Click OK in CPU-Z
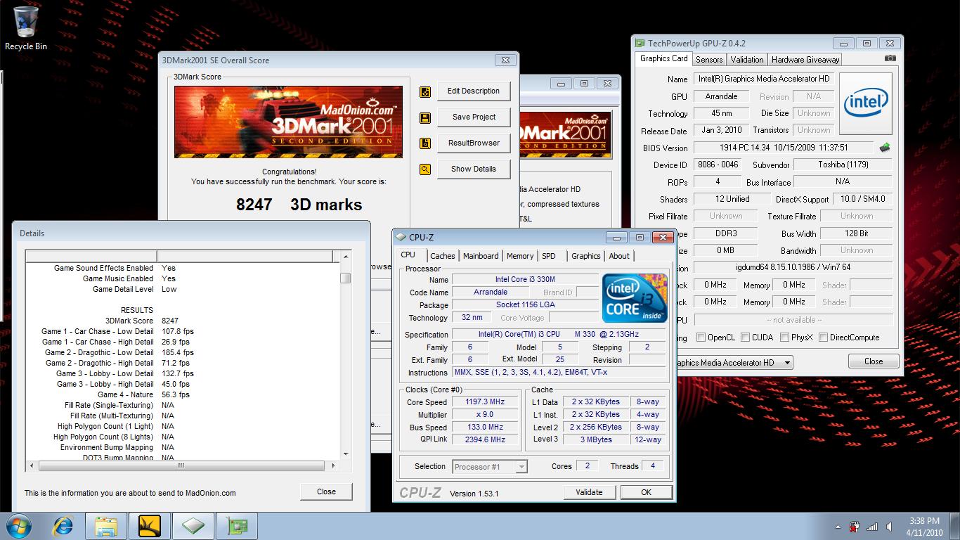Screen dimensions: 960x540 pos(646,492)
